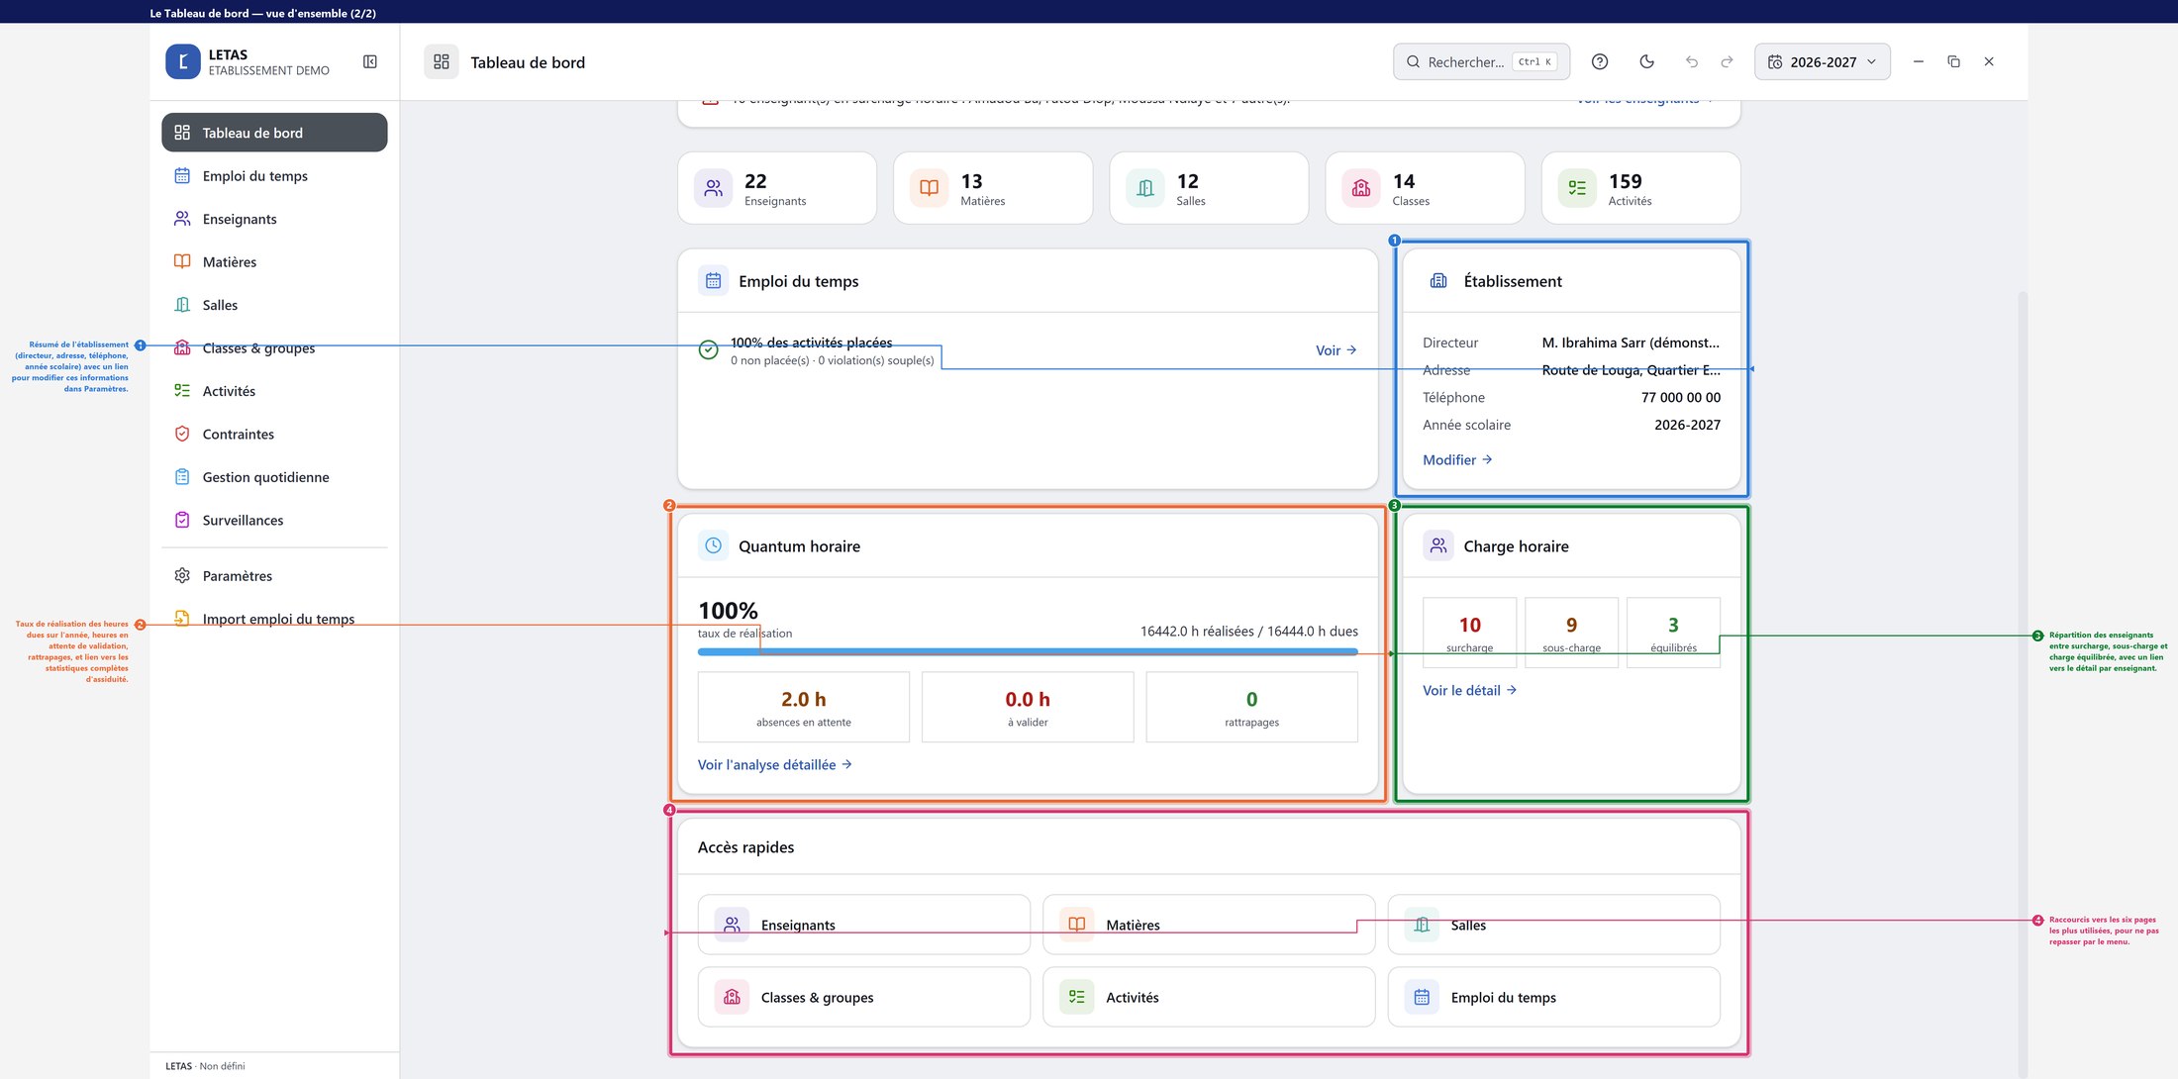Click the Classes & groupes sidebar icon
Screen dimensions: 2178x1079
click(182, 347)
